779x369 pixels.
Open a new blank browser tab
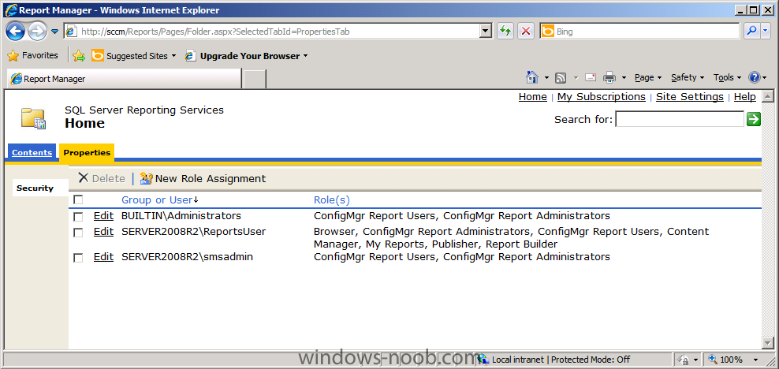pyautogui.click(x=255, y=79)
